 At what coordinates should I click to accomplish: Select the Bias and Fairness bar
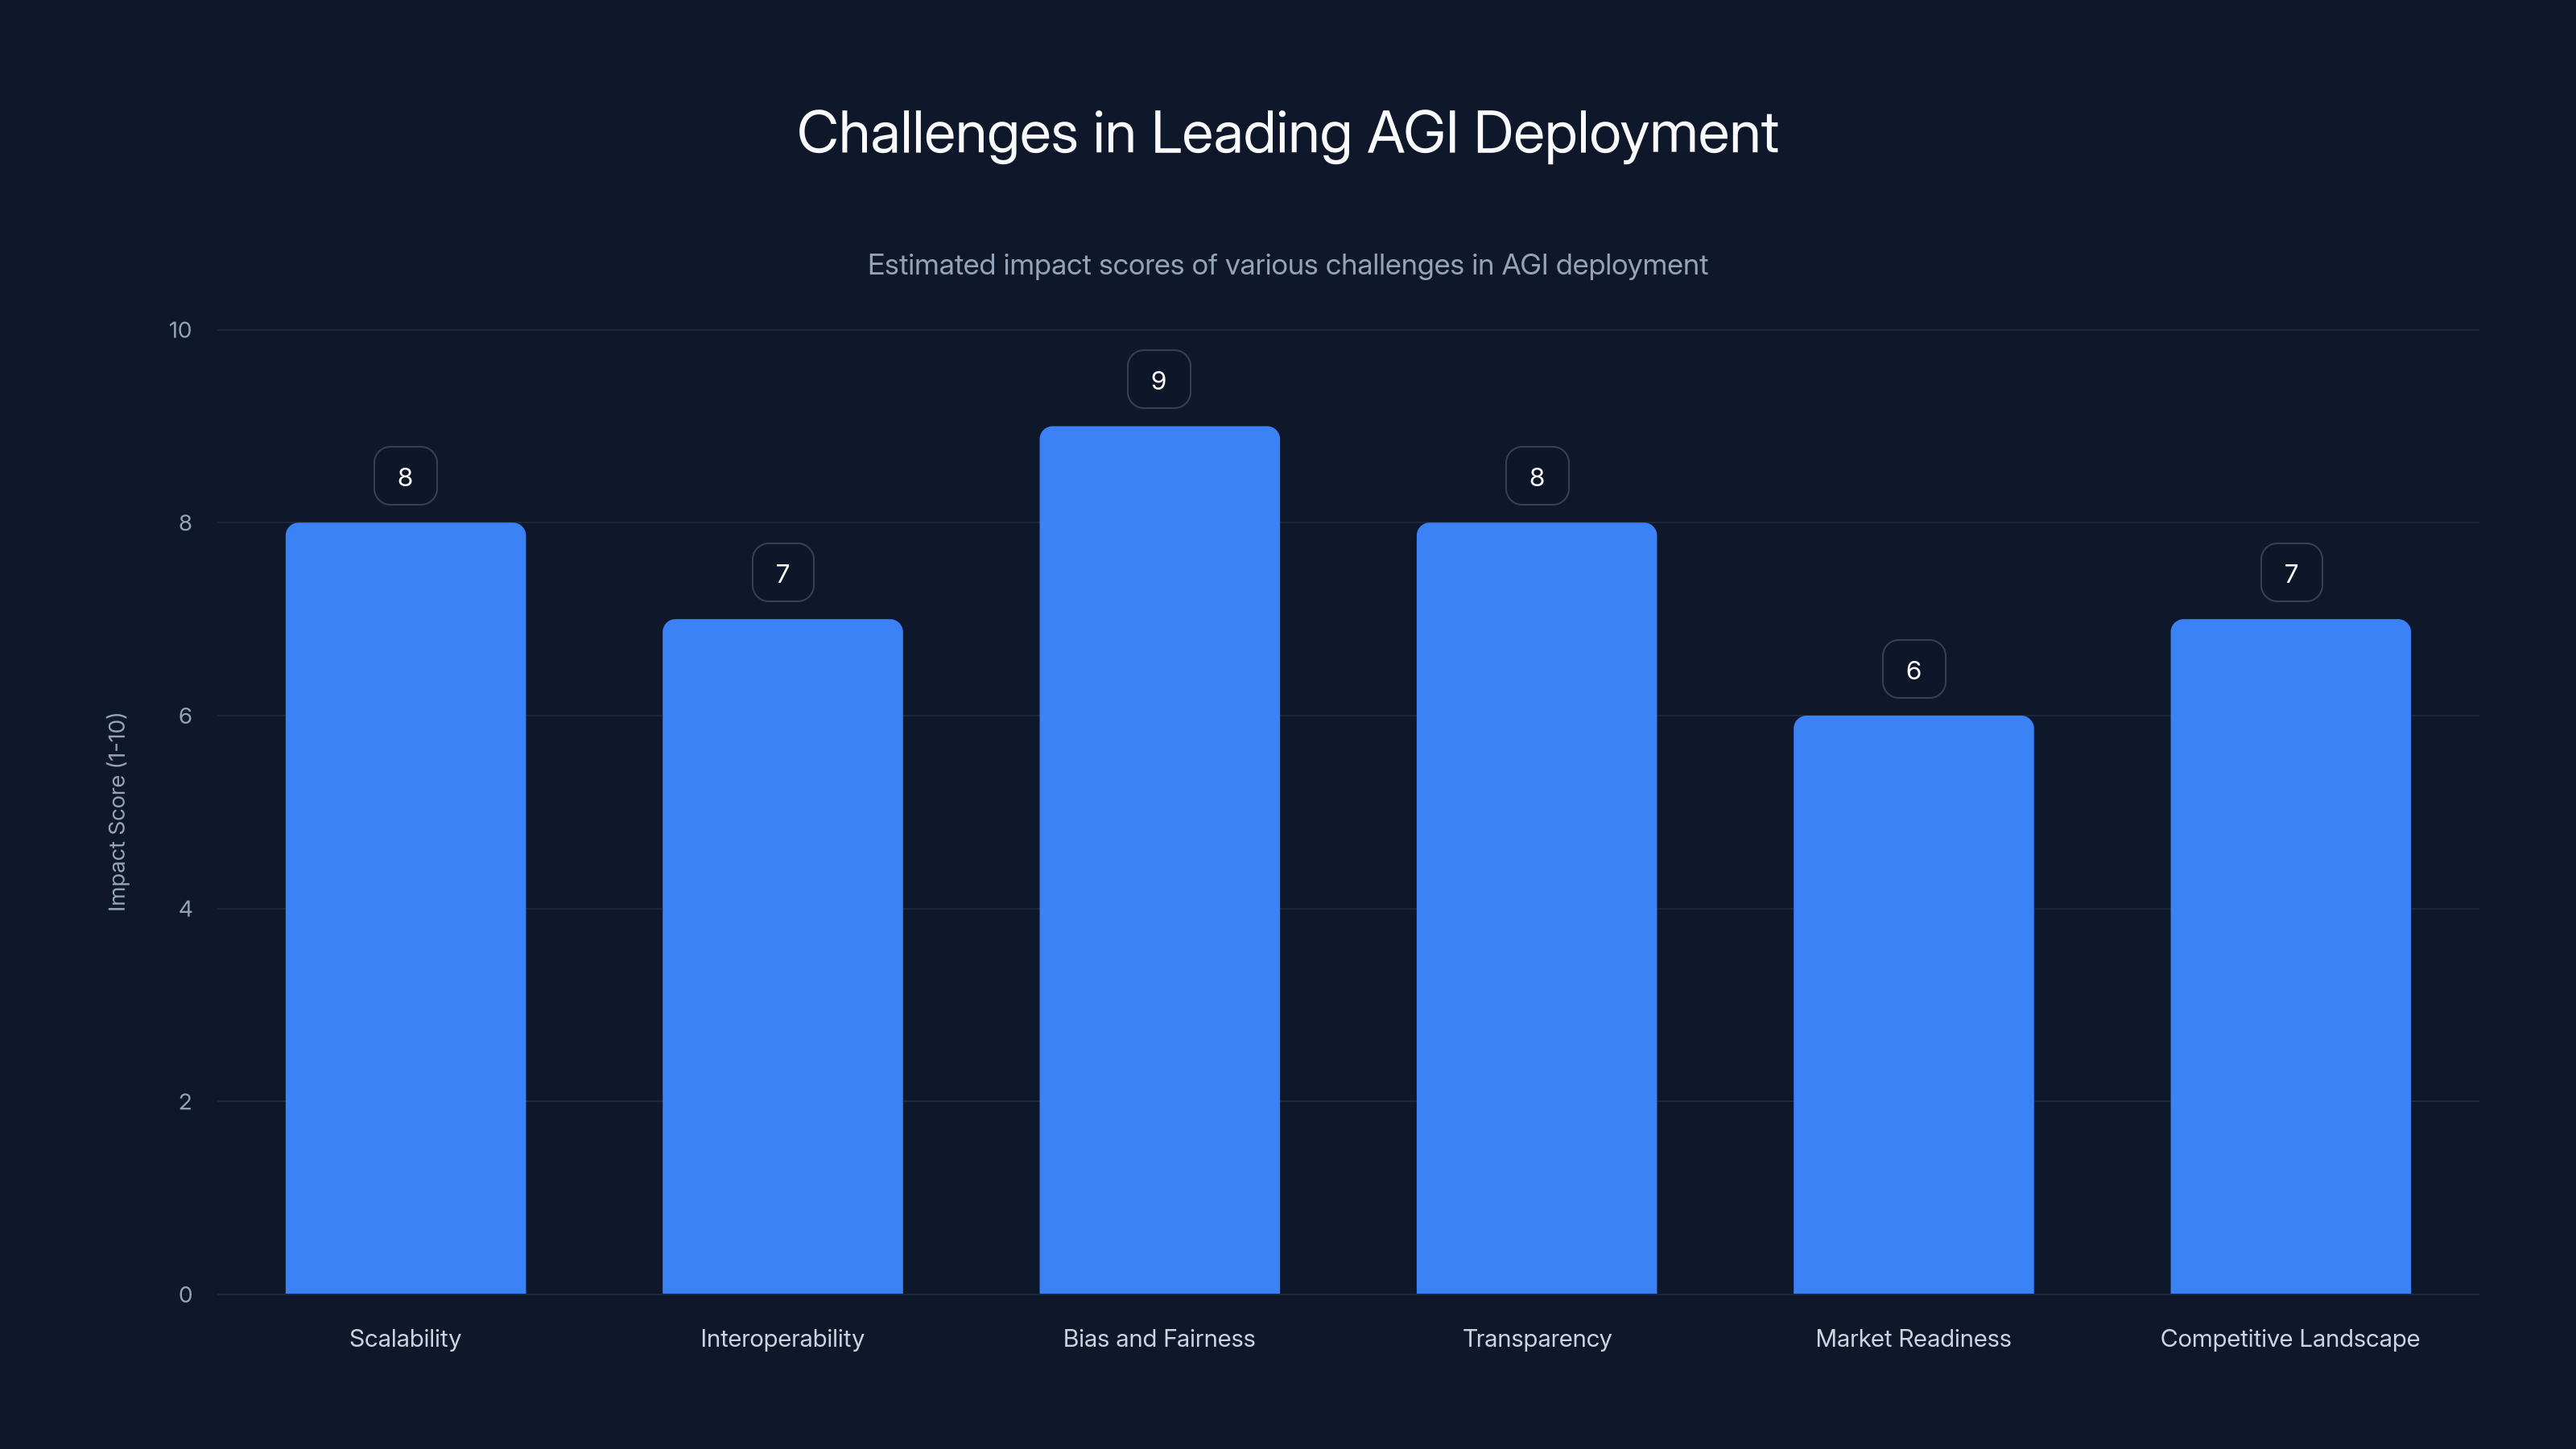pos(1159,860)
